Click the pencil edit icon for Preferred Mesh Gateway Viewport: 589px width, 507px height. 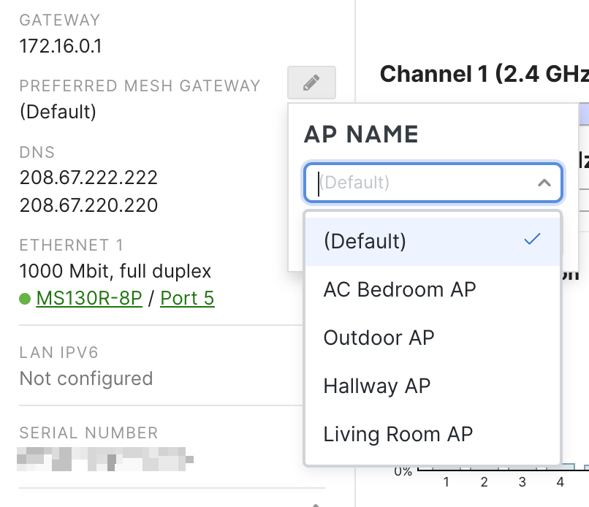[x=311, y=83]
